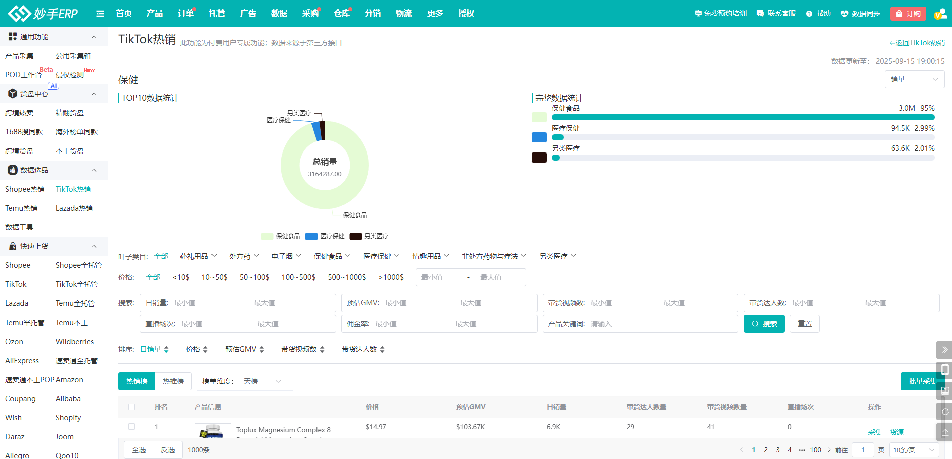This screenshot has height=459, width=952.
Task: Click the 重置 button
Action: tap(805, 324)
